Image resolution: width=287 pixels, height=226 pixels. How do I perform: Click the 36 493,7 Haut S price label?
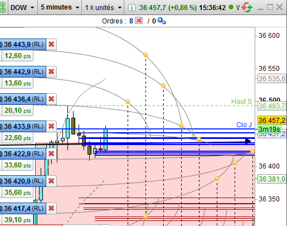272,106
